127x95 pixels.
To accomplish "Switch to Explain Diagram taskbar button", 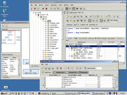I will click(x=98, y=93).
